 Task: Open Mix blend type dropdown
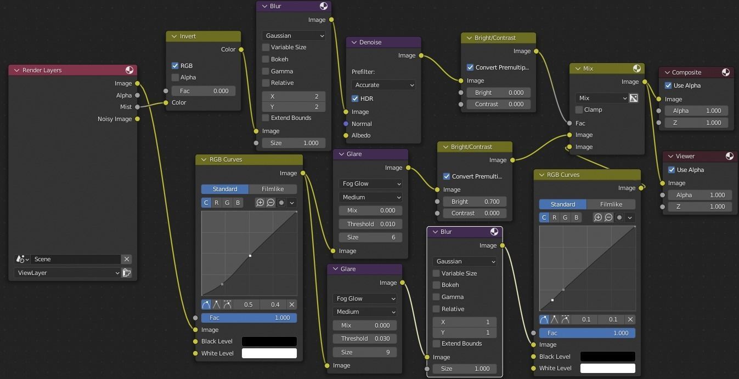coord(602,98)
